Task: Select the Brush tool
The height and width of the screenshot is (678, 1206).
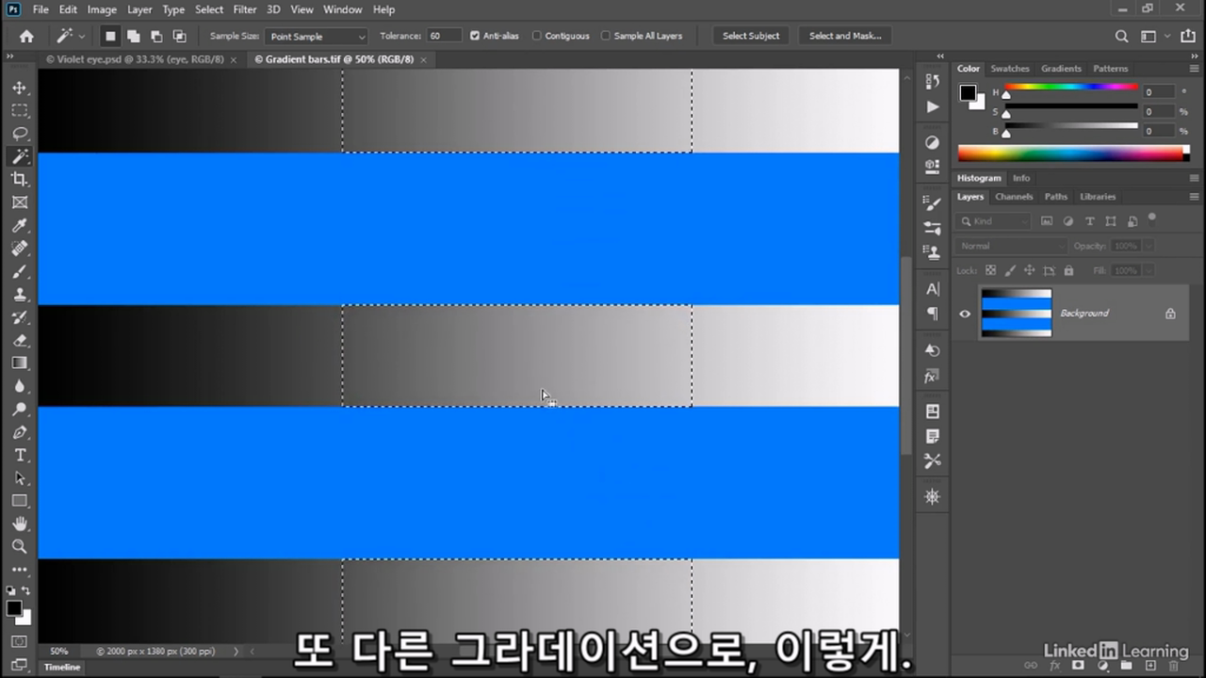Action: [20, 271]
